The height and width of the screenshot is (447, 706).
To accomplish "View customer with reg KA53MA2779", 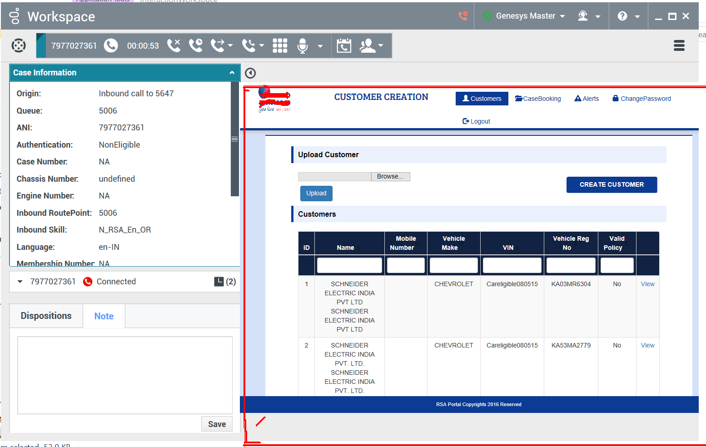I will pos(647,345).
